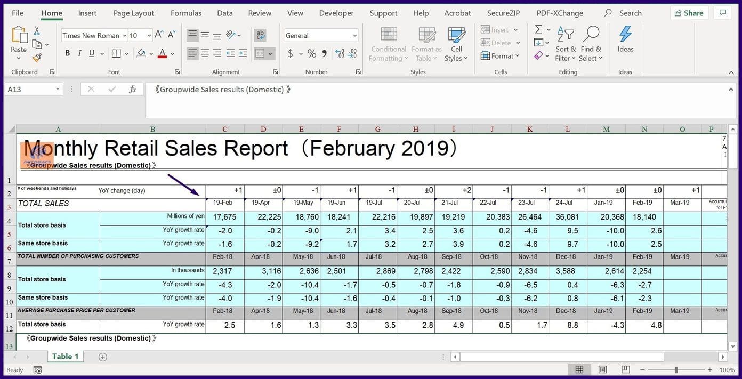Click the formula bar text field

440,100
